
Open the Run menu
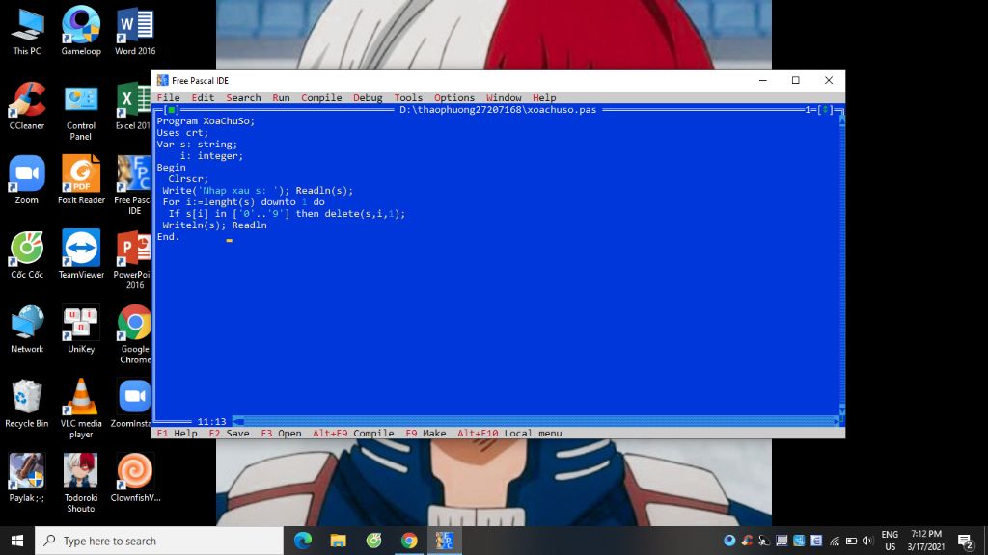coord(281,97)
